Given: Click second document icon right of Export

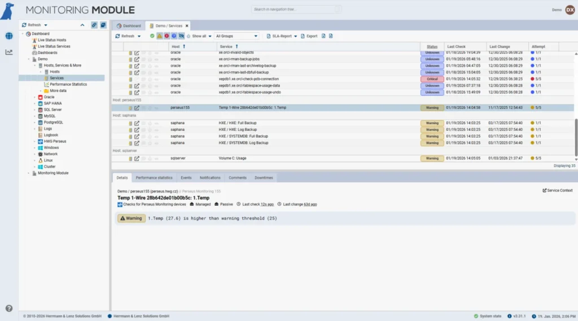Looking at the screenshot, I should [331, 36].
